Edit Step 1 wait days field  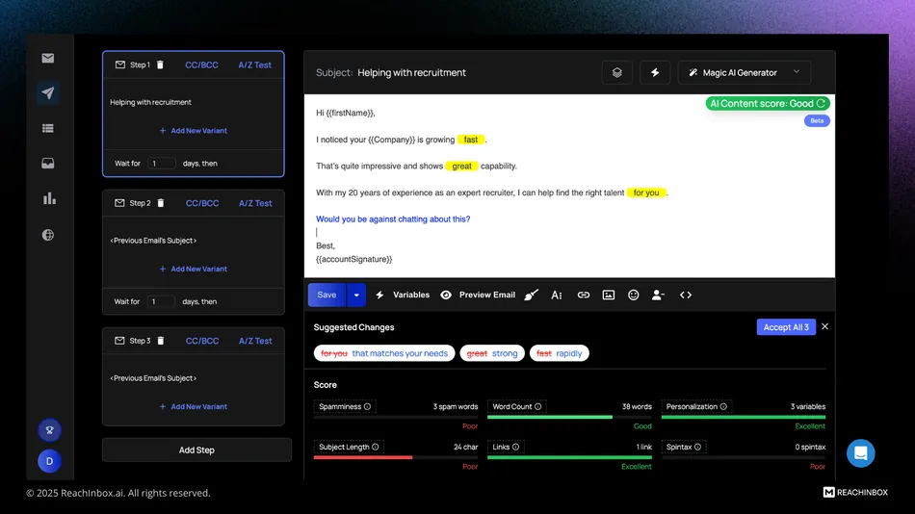(x=161, y=164)
